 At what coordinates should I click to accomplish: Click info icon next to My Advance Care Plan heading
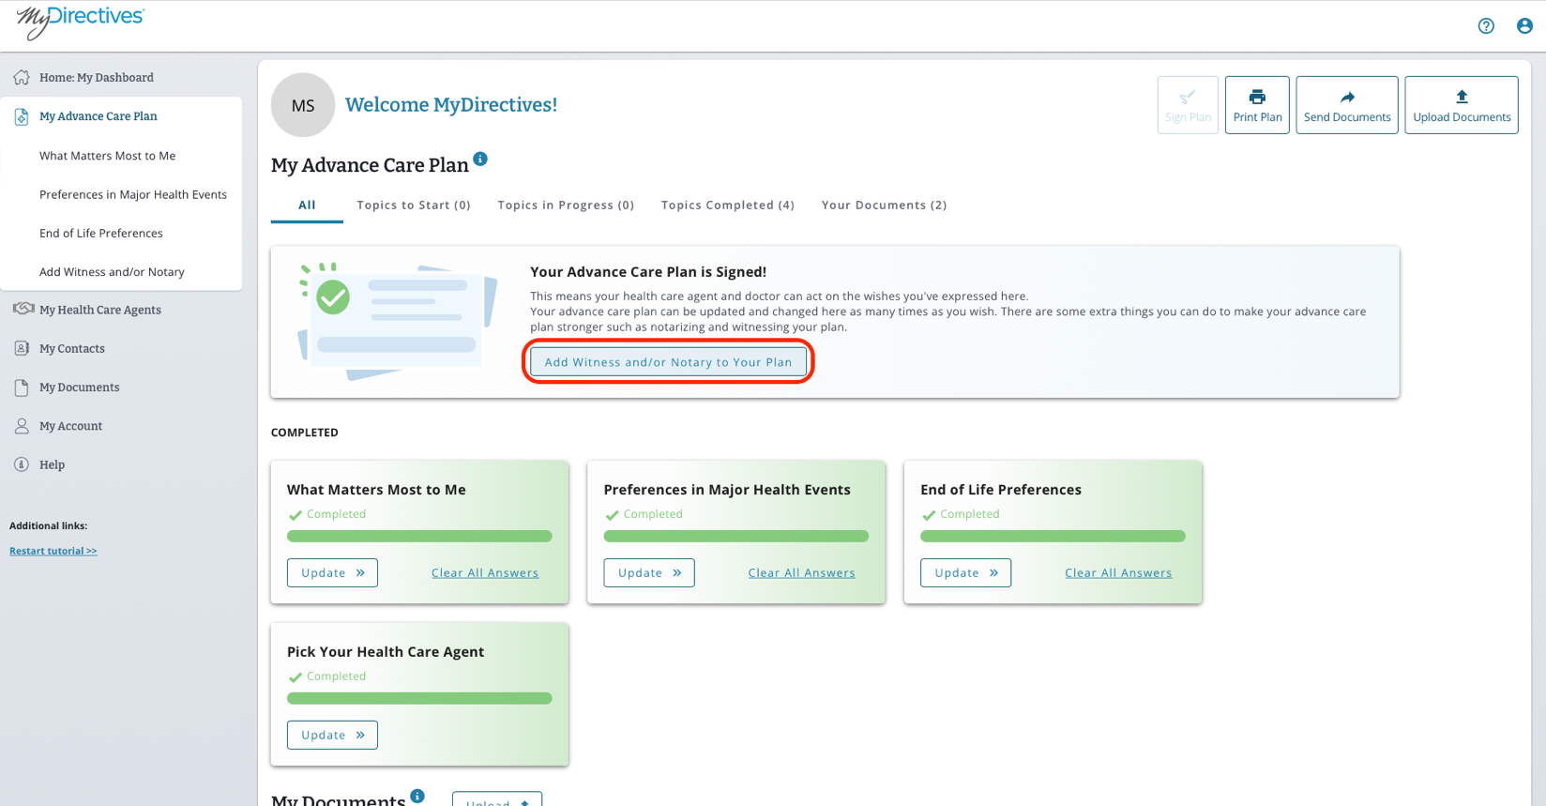pyautogui.click(x=480, y=159)
